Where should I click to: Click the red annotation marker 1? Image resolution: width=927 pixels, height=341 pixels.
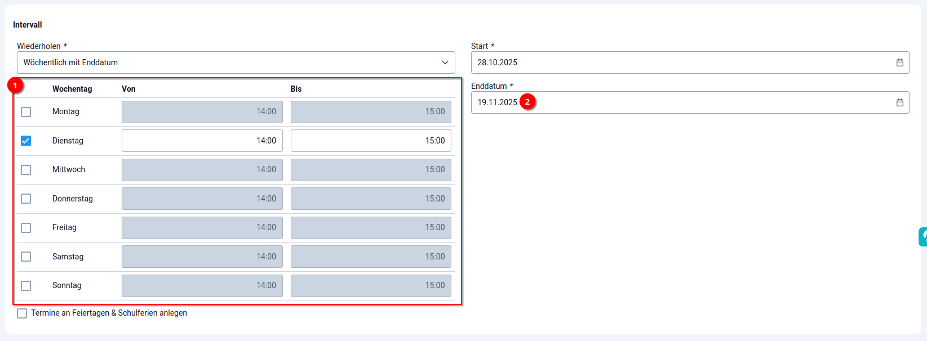[15, 86]
